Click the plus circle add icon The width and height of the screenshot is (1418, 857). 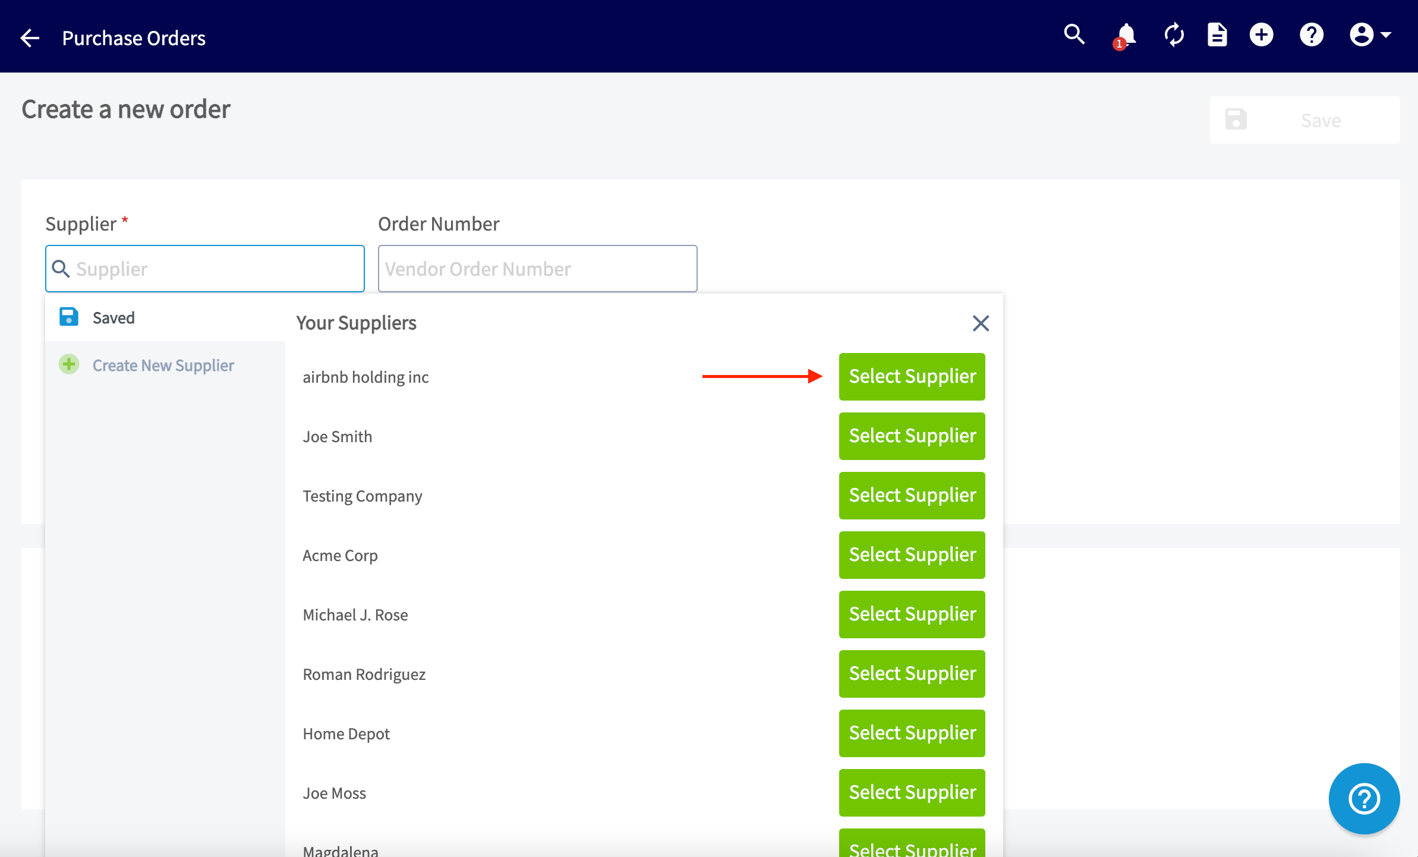coord(1261,35)
